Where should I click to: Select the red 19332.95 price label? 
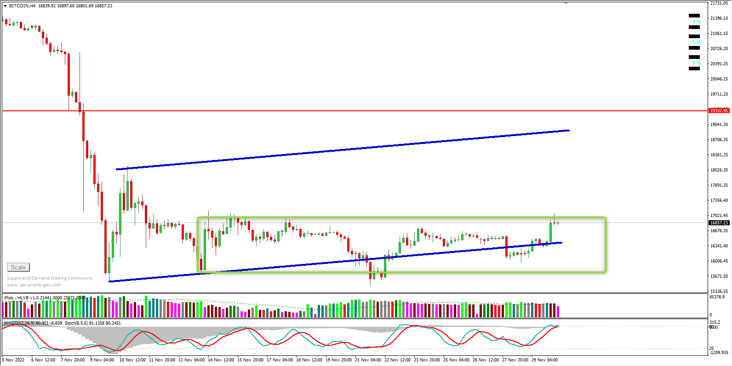tap(719, 111)
